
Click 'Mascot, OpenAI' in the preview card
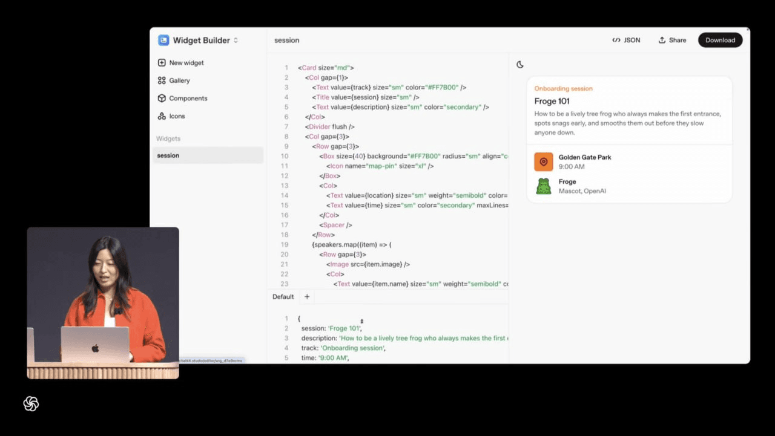pyautogui.click(x=582, y=191)
